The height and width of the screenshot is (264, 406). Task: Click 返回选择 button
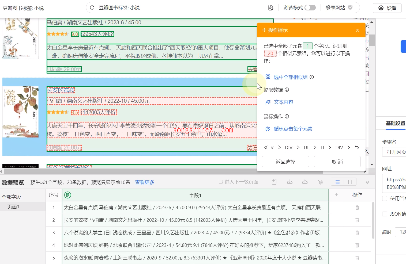pyautogui.click(x=285, y=162)
